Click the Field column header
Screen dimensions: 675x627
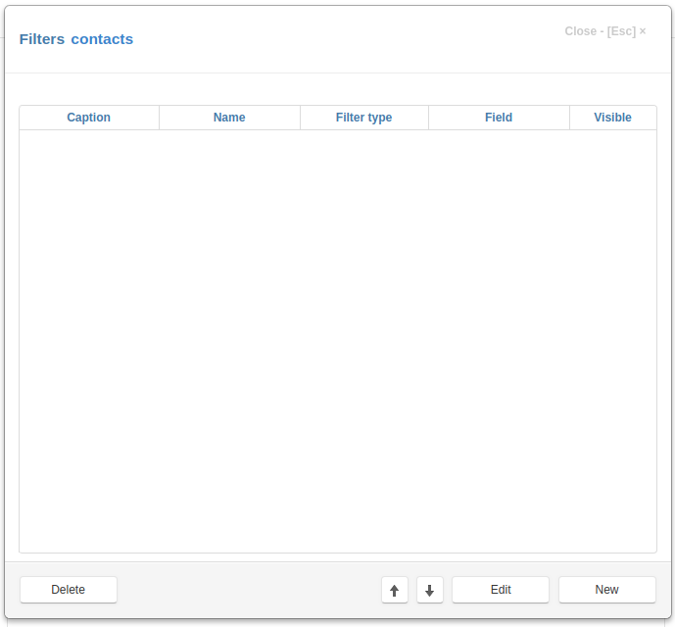click(x=499, y=118)
